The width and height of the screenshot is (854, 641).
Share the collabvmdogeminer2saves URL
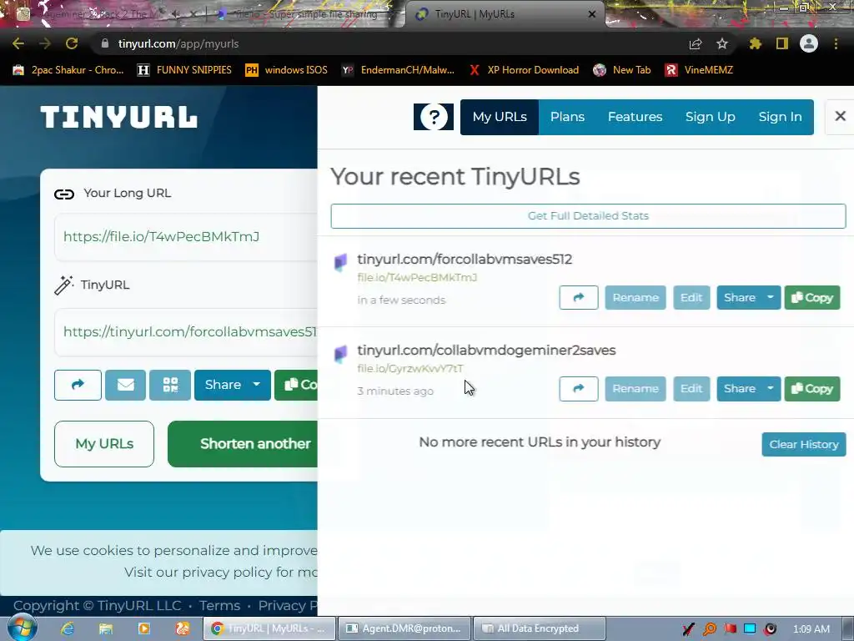click(x=739, y=389)
